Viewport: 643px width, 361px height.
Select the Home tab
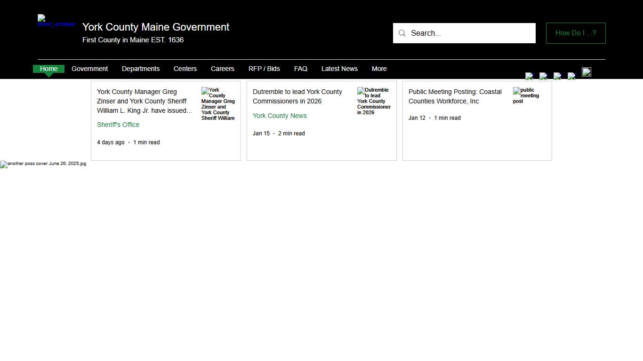click(x=48, y=69)
